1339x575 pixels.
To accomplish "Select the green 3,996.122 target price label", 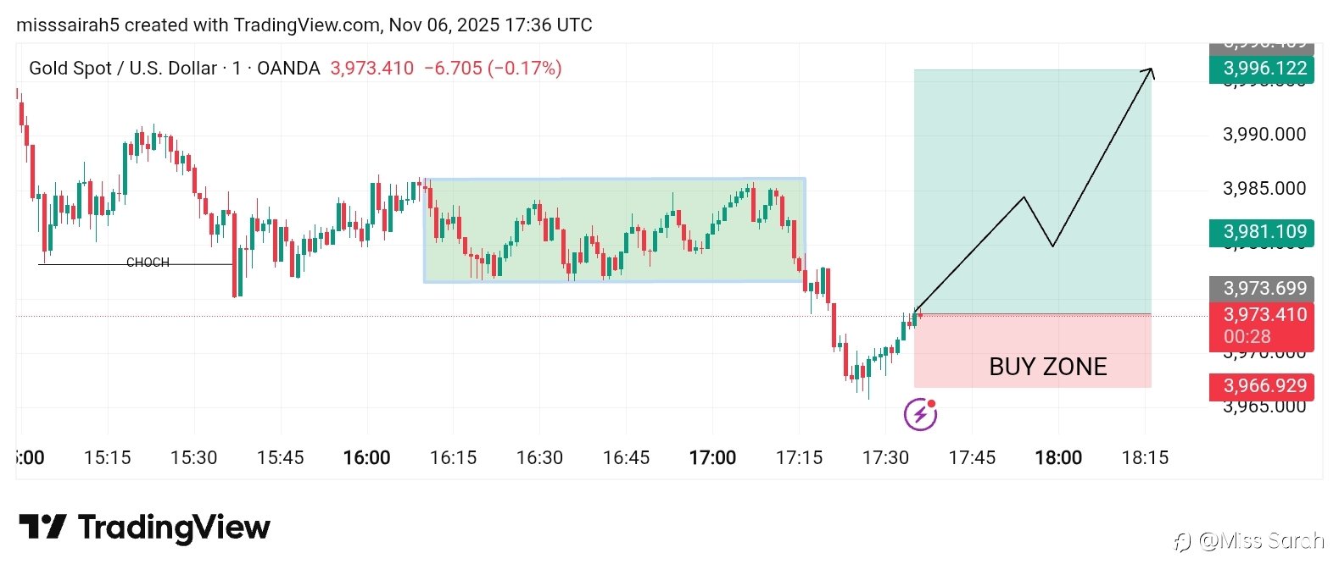I will 1262,69.
